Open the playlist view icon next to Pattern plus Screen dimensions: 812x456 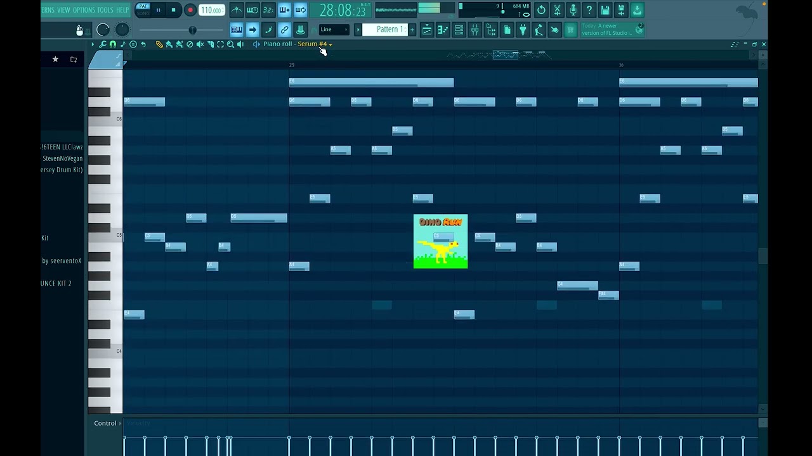(427, 30)
